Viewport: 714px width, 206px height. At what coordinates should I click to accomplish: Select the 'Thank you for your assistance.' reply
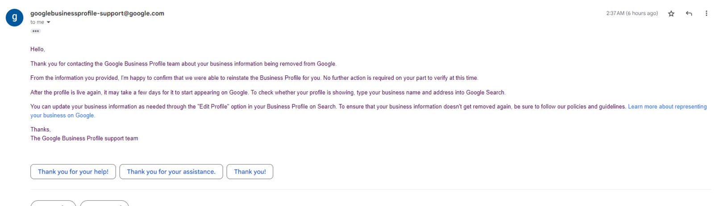coord(171,172)
